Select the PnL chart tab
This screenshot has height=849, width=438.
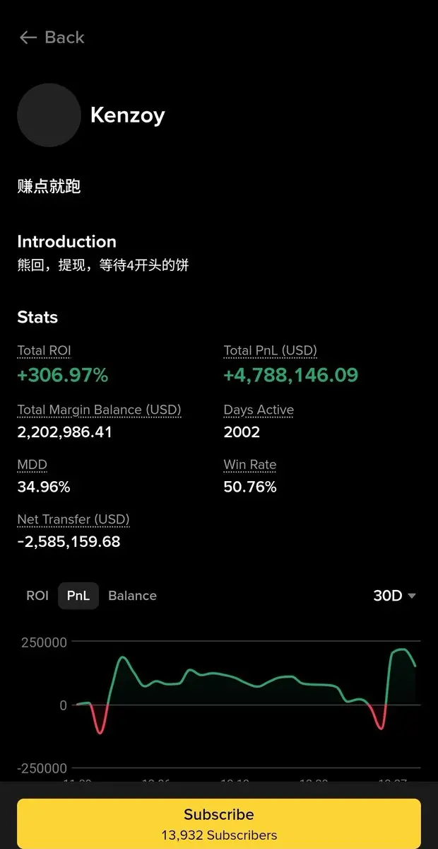click(78, 596)
